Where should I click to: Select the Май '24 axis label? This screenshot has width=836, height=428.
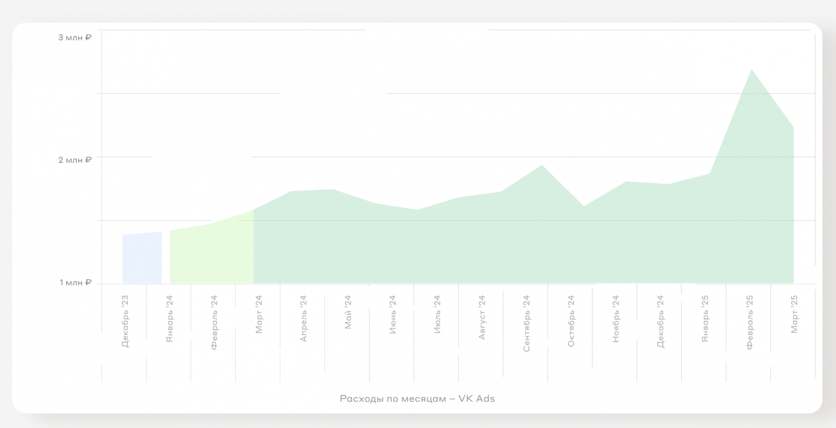(x=348, y=312)
